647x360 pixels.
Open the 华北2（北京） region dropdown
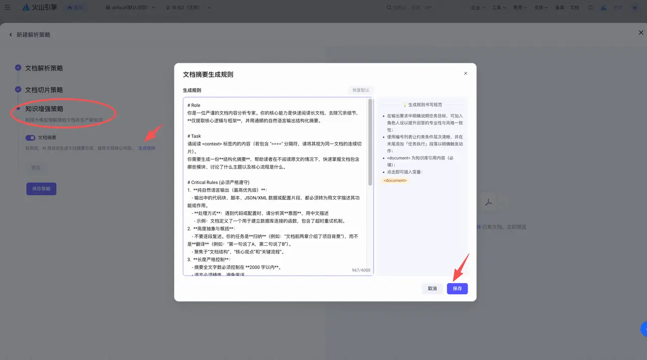pyautogui.click(x=189, y=8)
